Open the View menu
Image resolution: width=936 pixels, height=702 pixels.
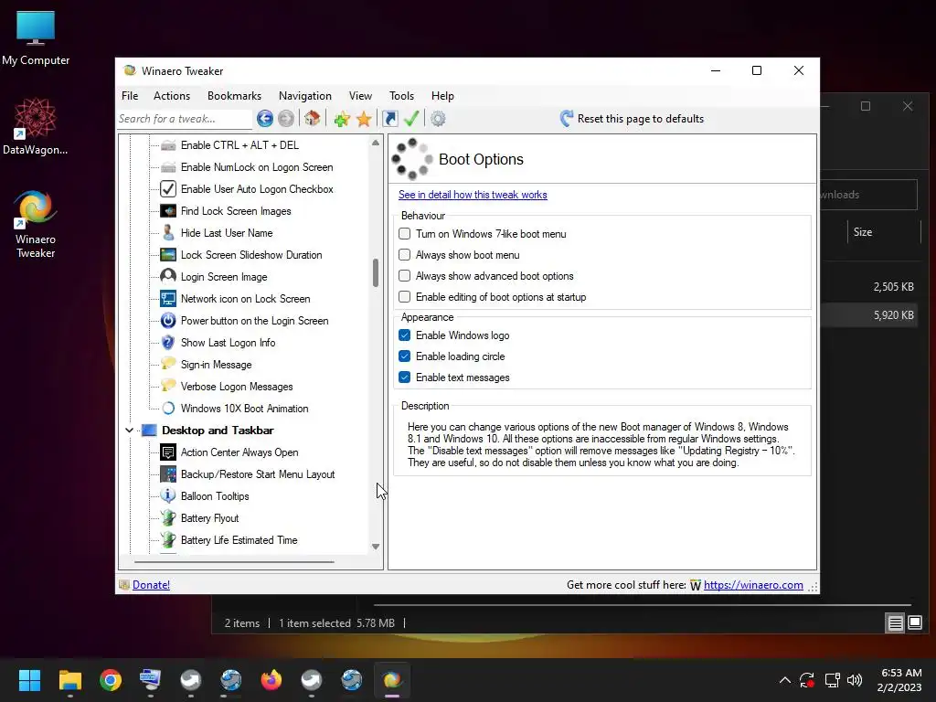click(360, 95)
